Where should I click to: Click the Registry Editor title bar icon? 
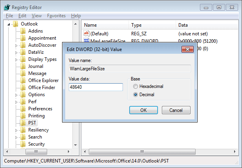point(7,7)
